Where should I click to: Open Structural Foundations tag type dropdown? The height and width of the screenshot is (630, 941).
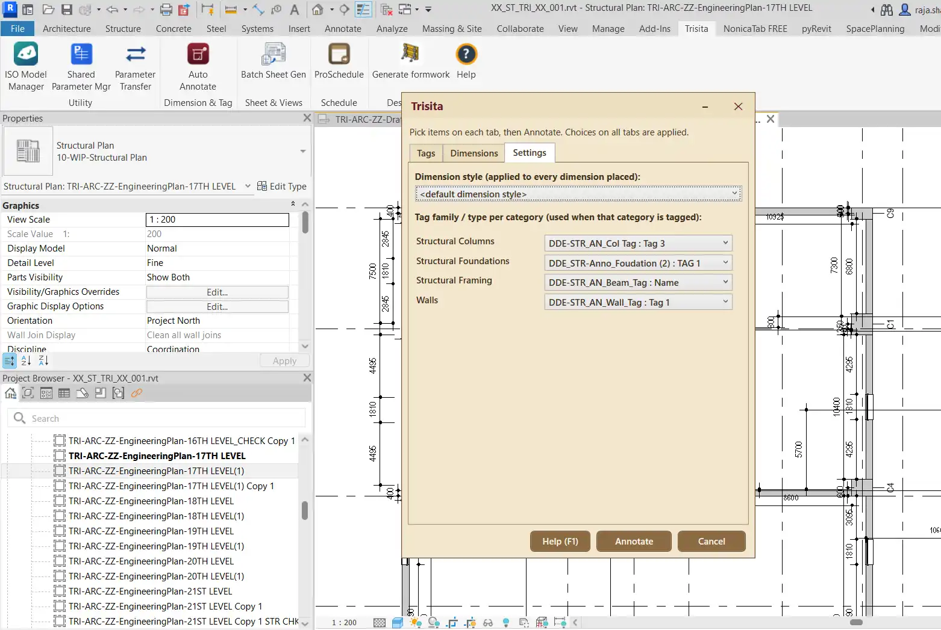(x=638, y=263)
